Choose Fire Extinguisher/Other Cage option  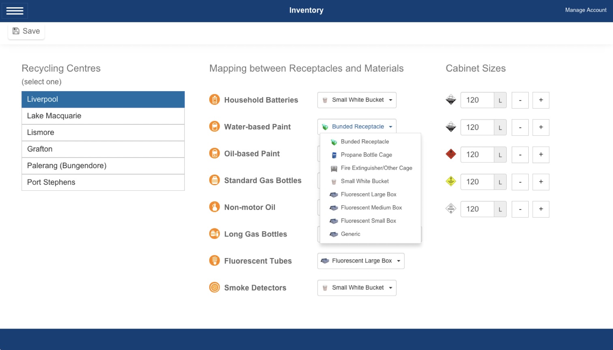coord(371,168)
